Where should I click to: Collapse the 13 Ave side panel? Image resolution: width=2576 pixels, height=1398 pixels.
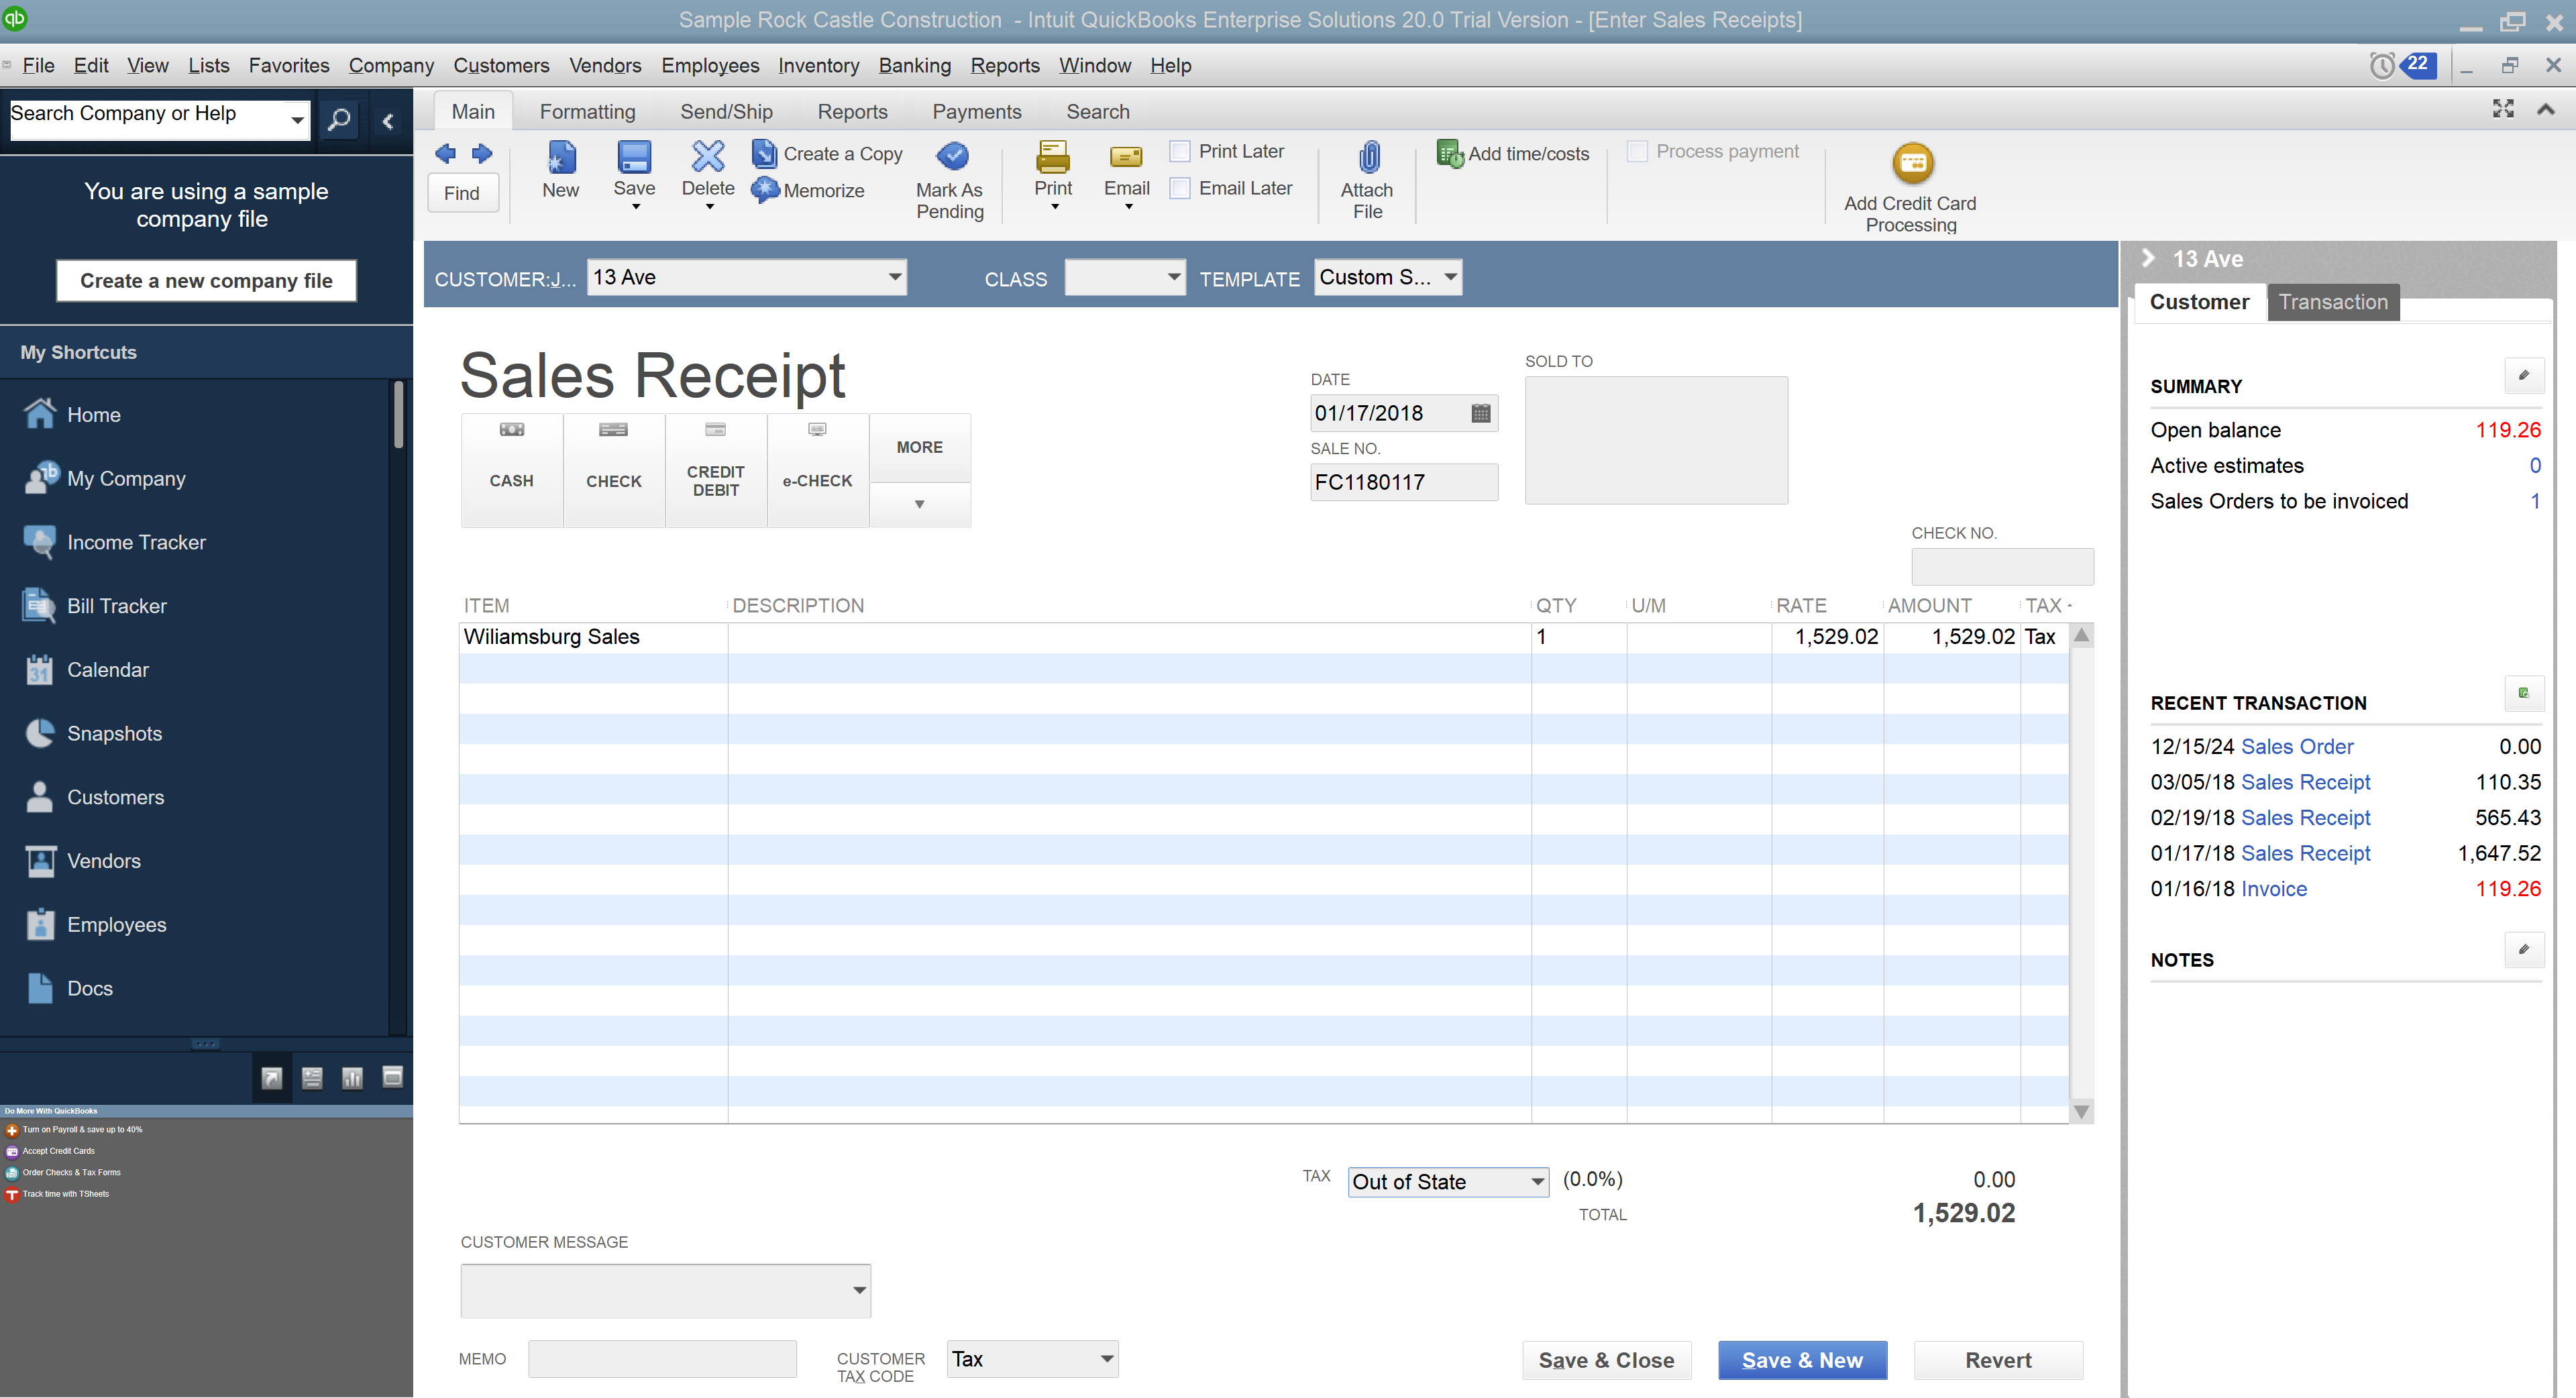pyautogui.click(x=2148, y=258)
